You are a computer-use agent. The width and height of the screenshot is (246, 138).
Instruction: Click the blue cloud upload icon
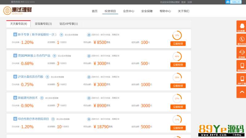pos(228,2)
